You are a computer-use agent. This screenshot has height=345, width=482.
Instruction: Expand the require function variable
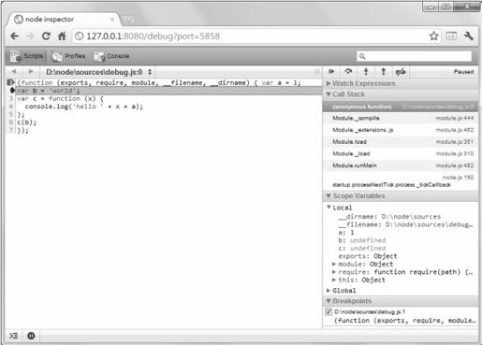334,272
